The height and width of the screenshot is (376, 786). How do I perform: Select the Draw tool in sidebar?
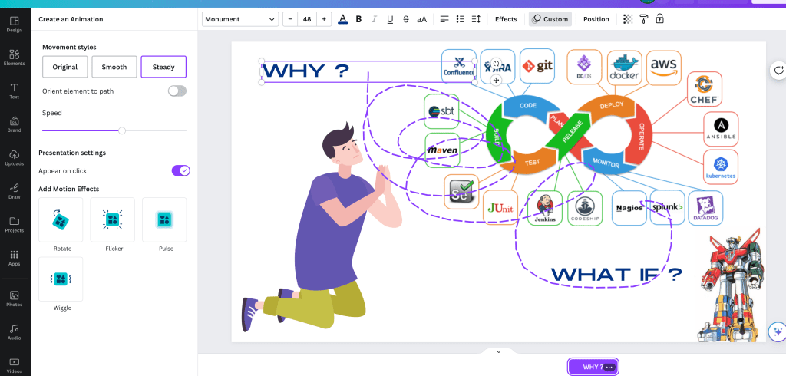tap(15, 191)
